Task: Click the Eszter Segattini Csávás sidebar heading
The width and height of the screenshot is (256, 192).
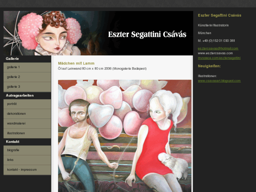Action: pos(220,16)
